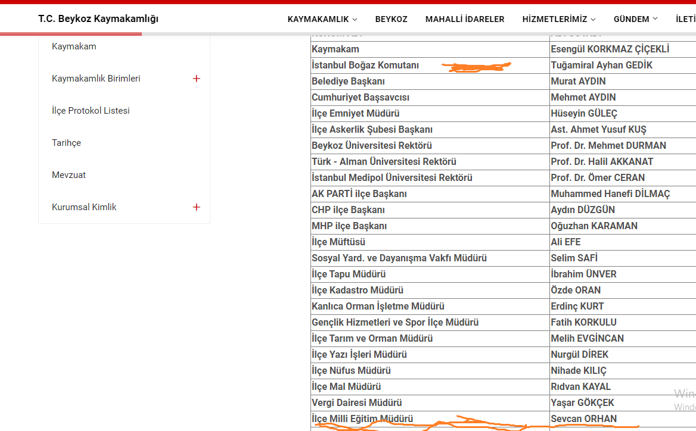Click the name Yaşar GÖKÇEK
Viewport: 696px width, 431px height.
[x=582, y=402]
